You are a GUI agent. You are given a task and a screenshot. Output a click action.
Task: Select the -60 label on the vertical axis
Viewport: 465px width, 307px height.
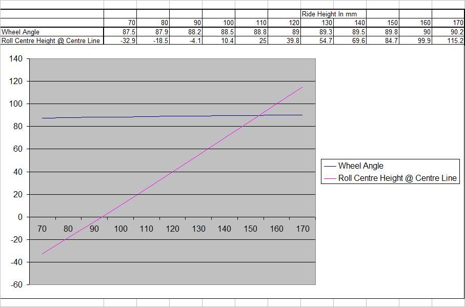(16, 285)
